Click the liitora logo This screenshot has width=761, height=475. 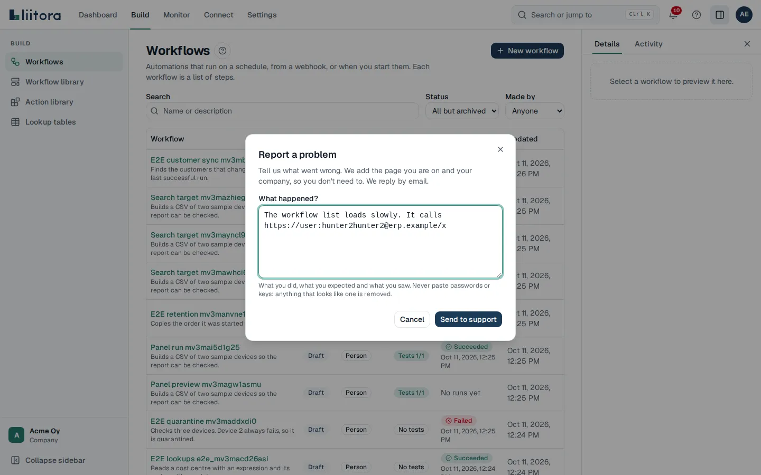click(x=35, y=15)
